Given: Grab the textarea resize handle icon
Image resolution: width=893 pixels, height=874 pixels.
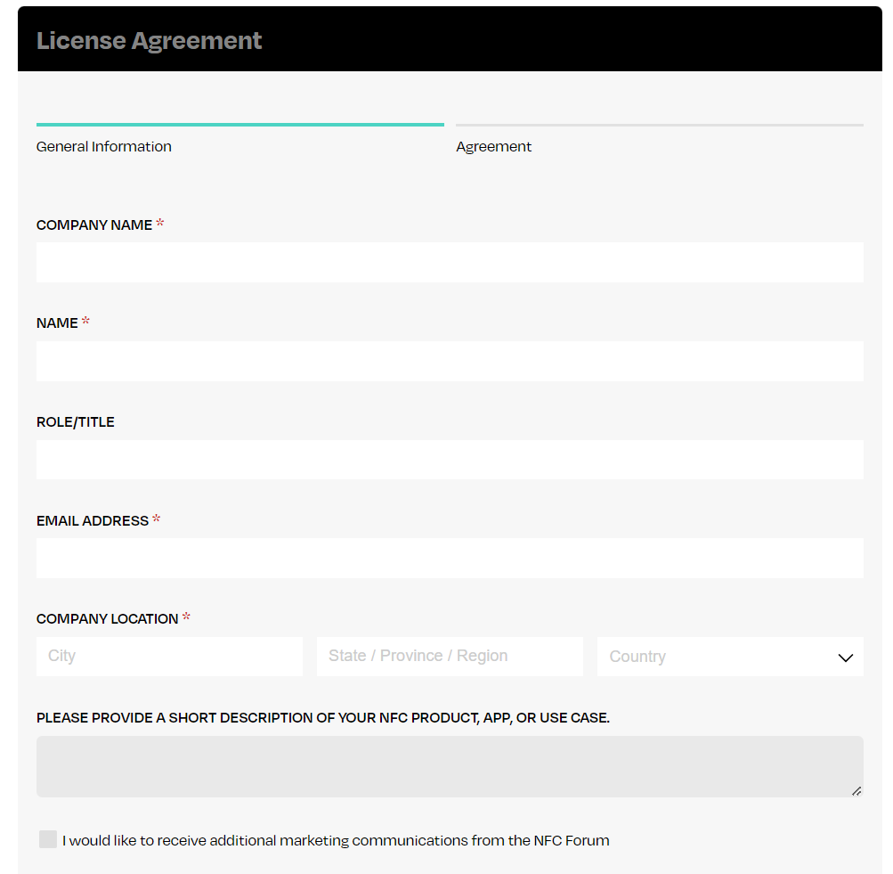Looking at the screenshot, I should (856, 791).
